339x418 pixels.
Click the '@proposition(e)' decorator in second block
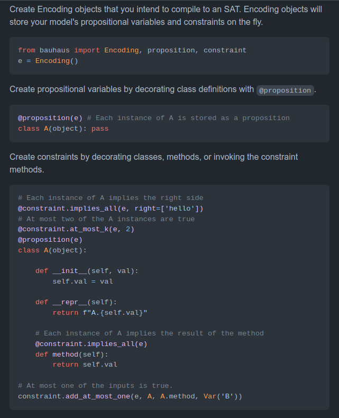pyautogui.click(x=50, y=118)
